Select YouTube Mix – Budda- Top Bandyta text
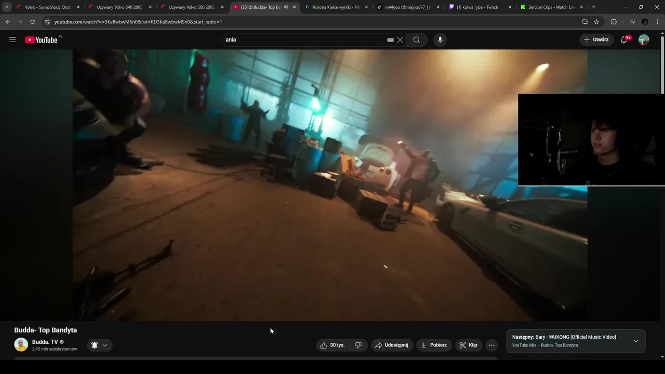Image resolution: width=665 pixels, height=374 pixels. (x=545, y=345)
